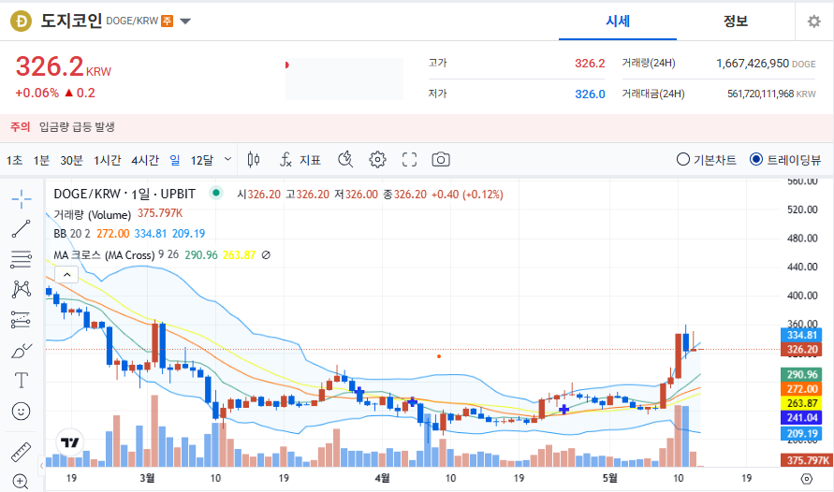Click the DOGE/KRW · 1일 · UPBIT legend title
Viewport: 834px width, 492px height.
coord(124,194)
